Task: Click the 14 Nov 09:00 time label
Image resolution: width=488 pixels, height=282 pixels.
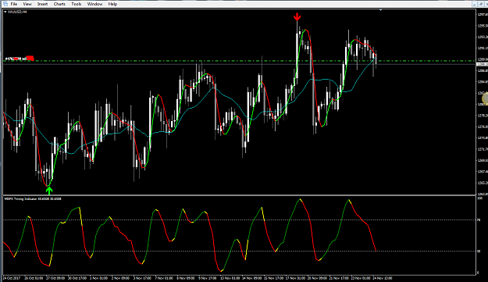Action: (251, 278)
